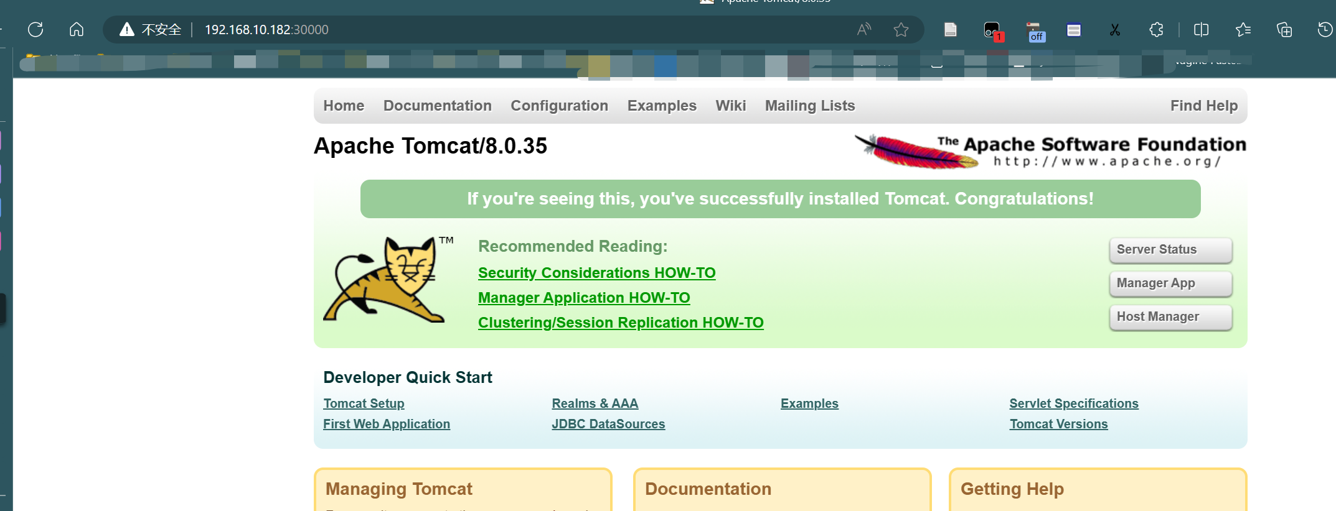The height and width of the screenshot is (511, 1336).
Task: Click the green congratulations banner
Action: point(780,199)
